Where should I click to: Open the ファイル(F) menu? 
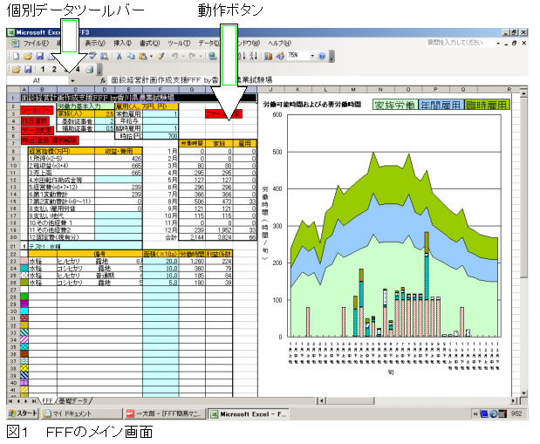tap(35, 42)
